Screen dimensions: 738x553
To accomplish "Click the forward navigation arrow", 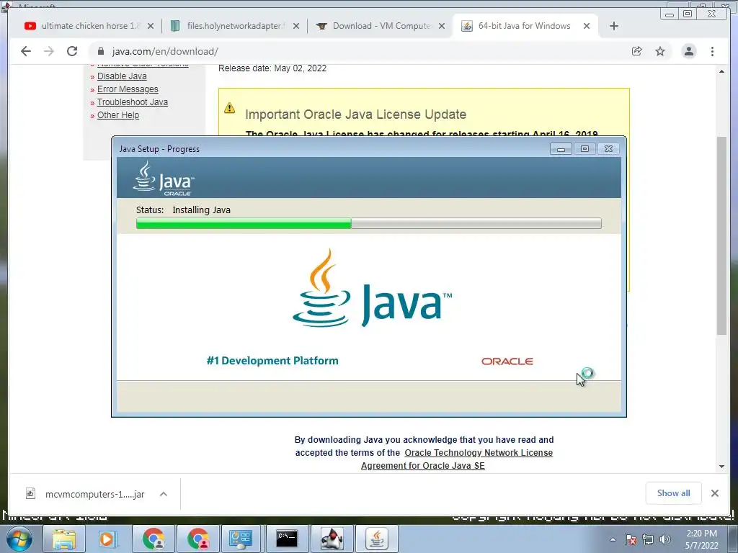I will tap(49, 51).
